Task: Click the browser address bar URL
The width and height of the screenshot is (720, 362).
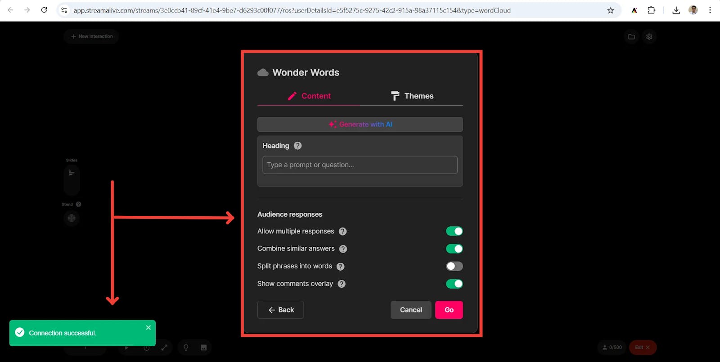Action: point(292,10)
